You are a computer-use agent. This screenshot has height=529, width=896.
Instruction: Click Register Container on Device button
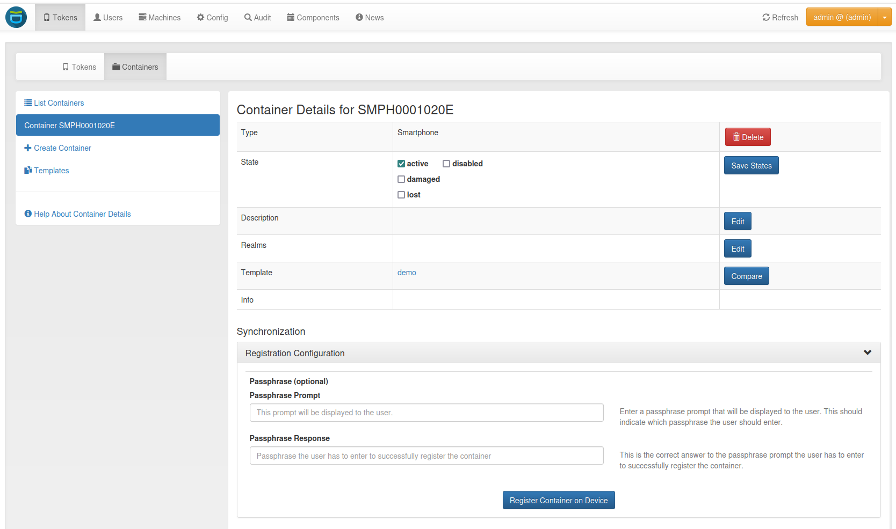coord(559,500)
